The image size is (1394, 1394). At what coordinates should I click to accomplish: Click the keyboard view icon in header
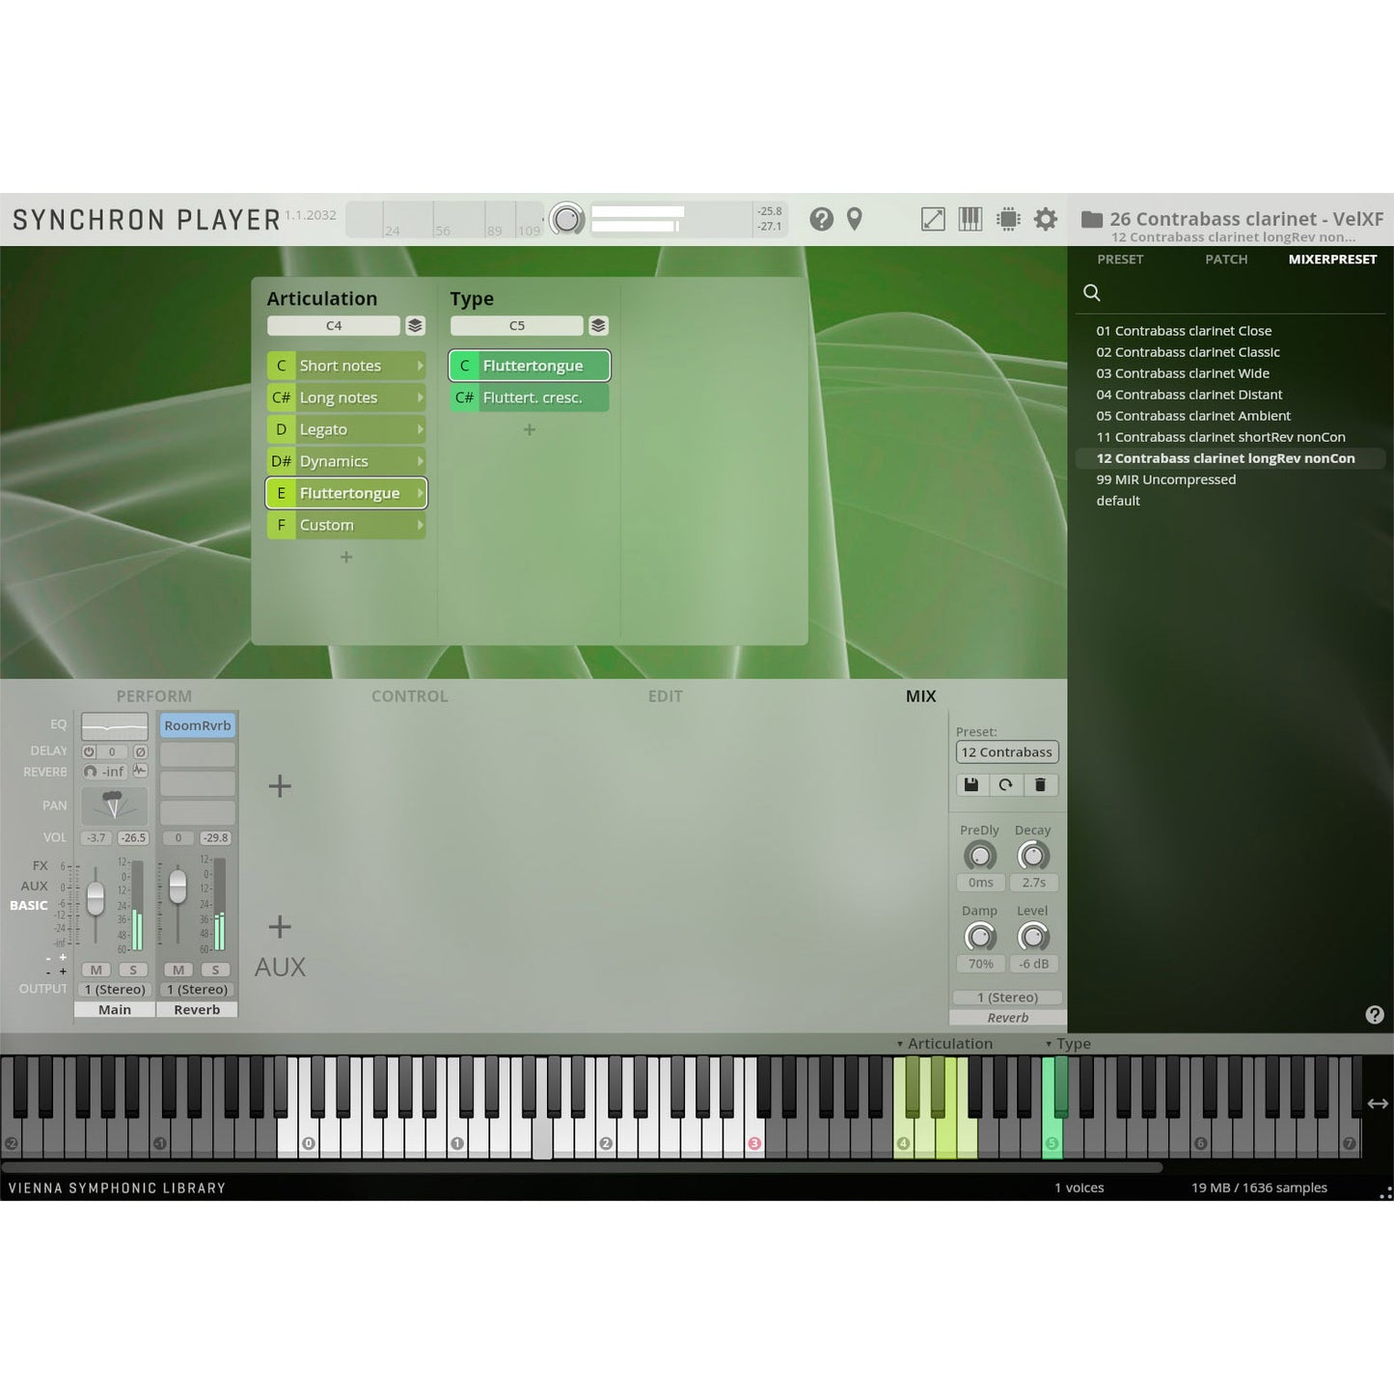tap(970, 219)
